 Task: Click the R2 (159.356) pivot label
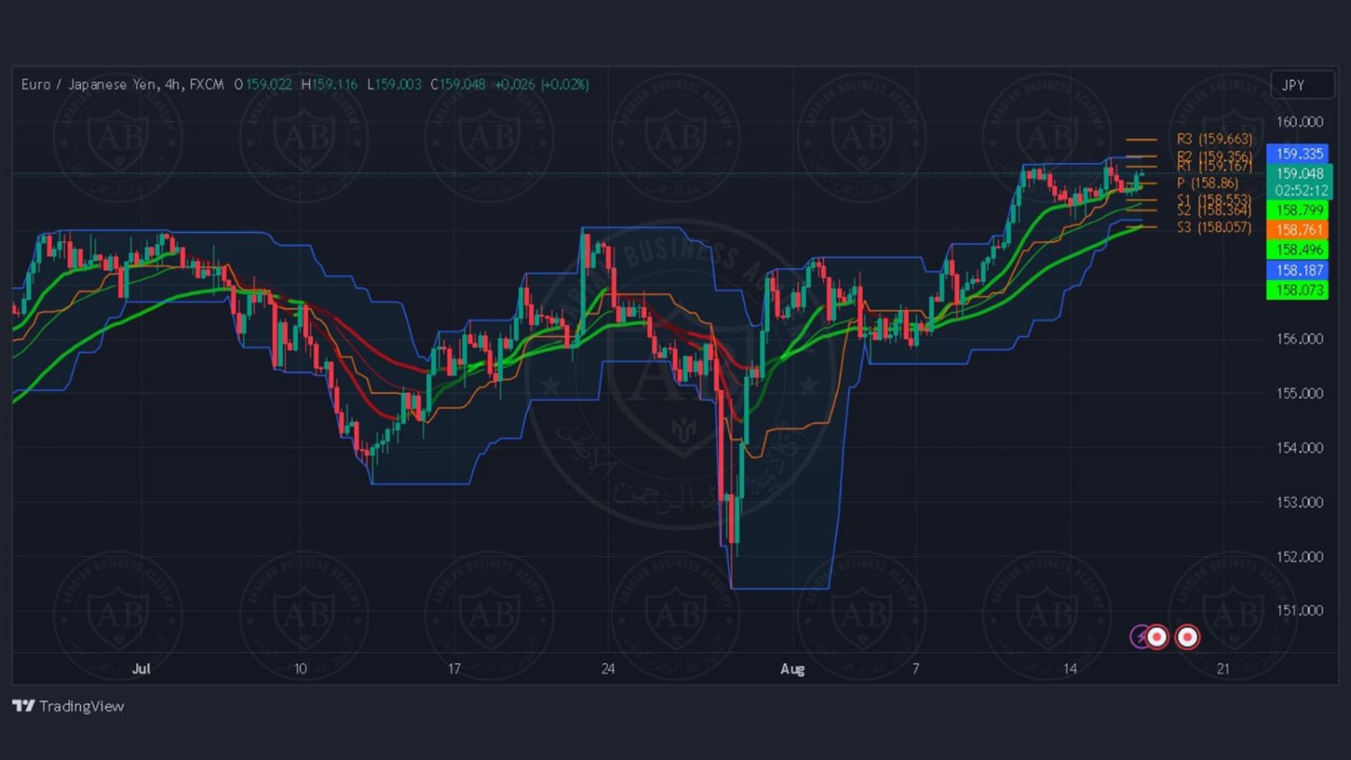(1214, 157)
